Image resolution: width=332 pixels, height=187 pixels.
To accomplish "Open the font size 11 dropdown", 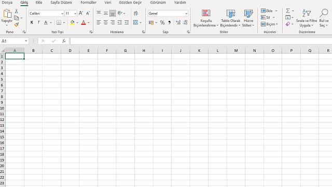I will (75, 14).
